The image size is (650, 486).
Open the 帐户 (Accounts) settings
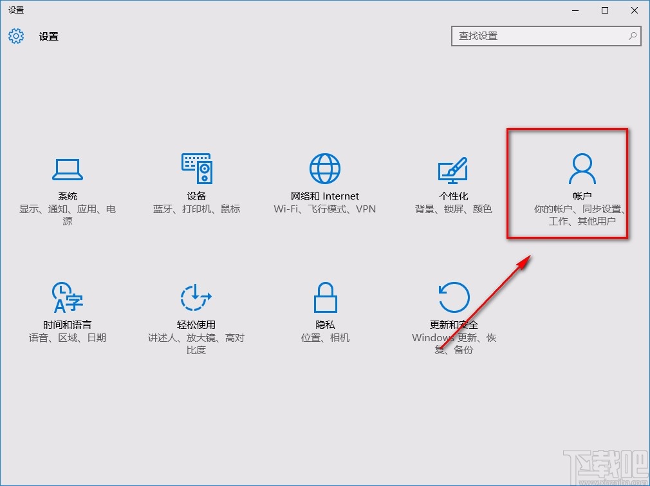click(x=581, y=183)
